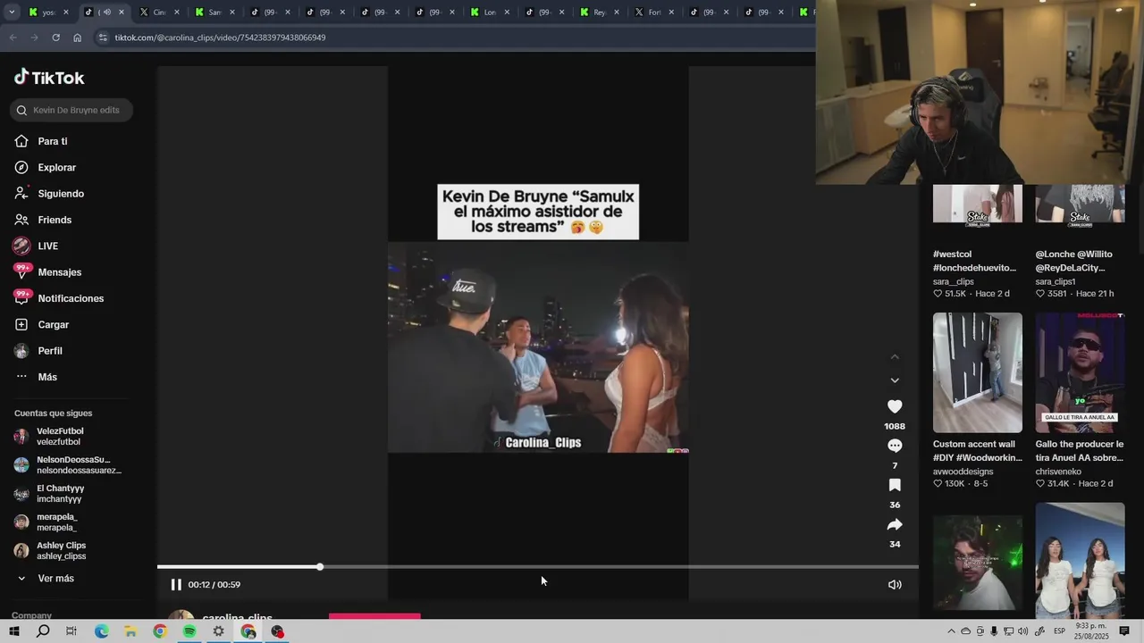Open NelsonDeossaSu... followed account
The image size is (1144, 643).
pyautogui.click(x=67, y=464)
